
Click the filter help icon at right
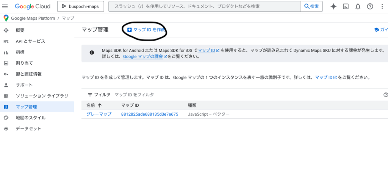click(x=385, y=95)
